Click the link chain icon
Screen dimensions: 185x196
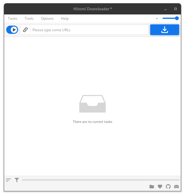click(25, 30)
